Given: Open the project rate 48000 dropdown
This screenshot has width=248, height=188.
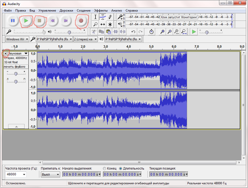Looking at the screenshot, I should pos(24,175).
